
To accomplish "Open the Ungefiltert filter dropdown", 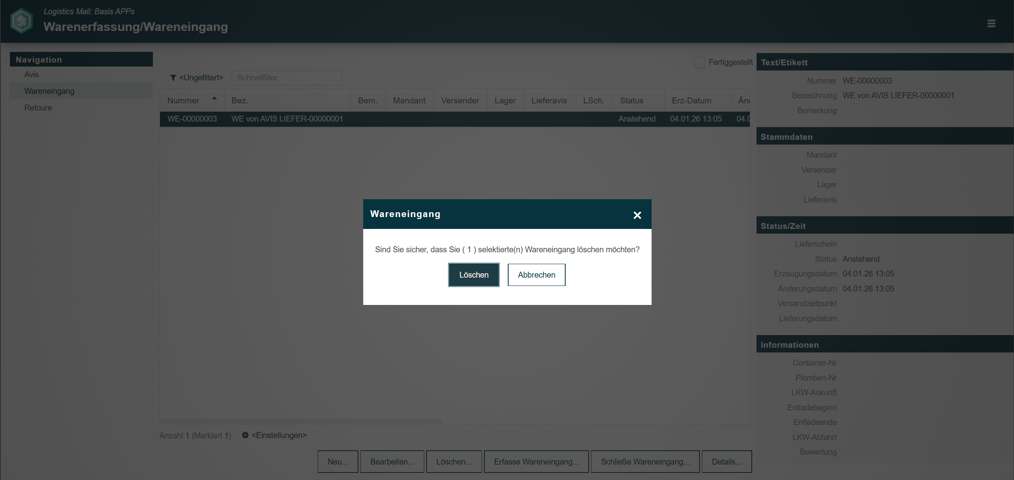I will [x=201, y=78].
